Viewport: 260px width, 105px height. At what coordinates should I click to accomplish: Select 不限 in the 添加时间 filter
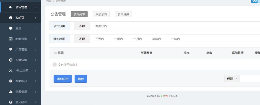82,39
